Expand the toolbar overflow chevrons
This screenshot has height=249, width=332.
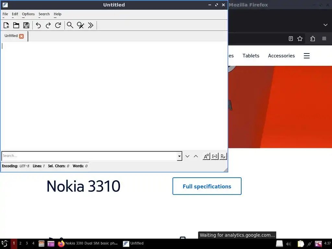coord(91,25)
